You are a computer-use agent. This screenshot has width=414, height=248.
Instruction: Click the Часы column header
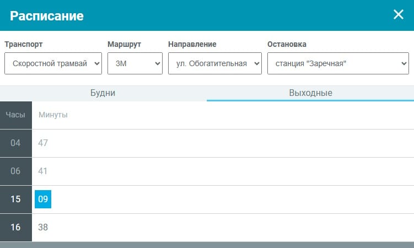point(15,115)
